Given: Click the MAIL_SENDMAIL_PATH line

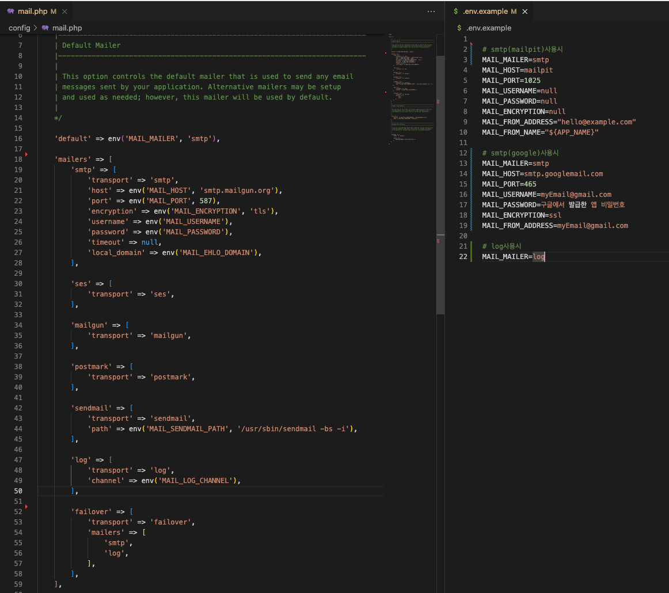Looking at the screenshot, I should click(x=222, y=429).
